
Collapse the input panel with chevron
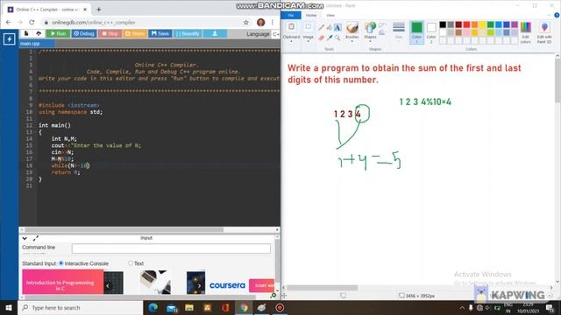25,238
